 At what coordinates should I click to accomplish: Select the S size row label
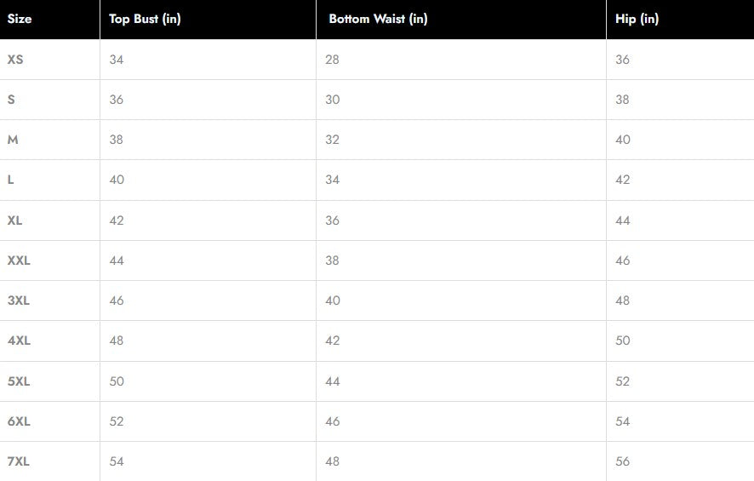pyautogui.click(x=11, y=100)
